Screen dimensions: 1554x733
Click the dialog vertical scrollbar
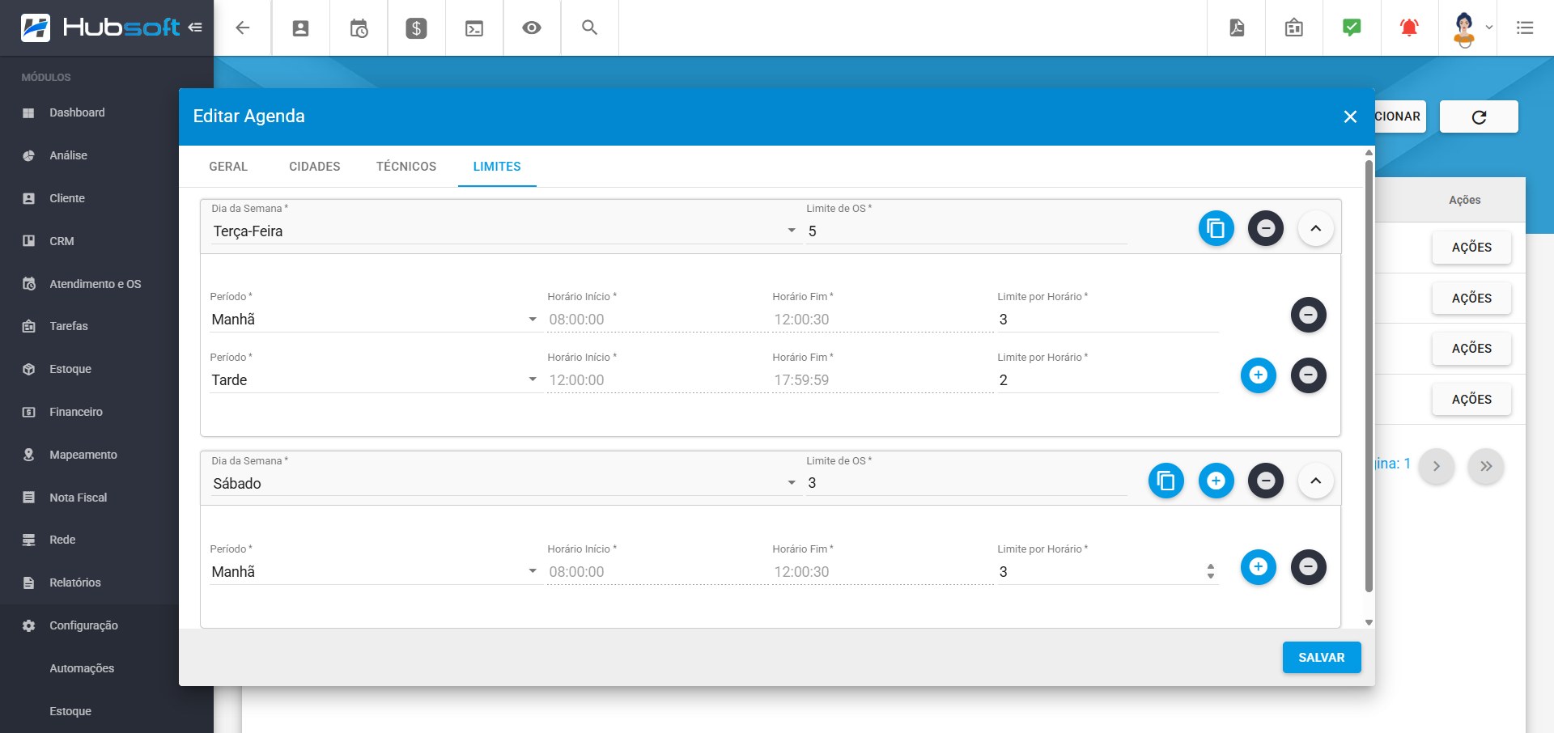(1369, 376)
